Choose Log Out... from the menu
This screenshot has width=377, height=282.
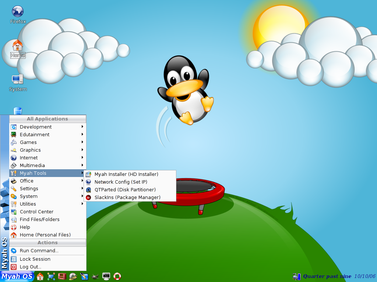[x=47, y=267]
